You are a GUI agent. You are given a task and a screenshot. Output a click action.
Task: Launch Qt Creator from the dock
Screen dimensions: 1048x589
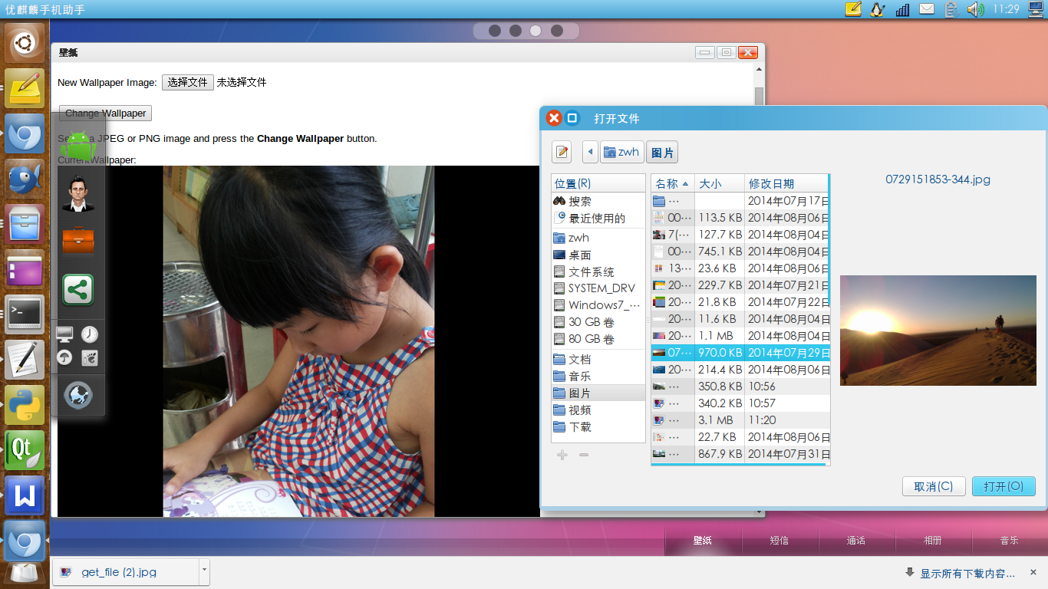click(25, 450)
